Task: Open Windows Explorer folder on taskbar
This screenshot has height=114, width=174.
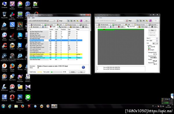Action: pos(16,106)
